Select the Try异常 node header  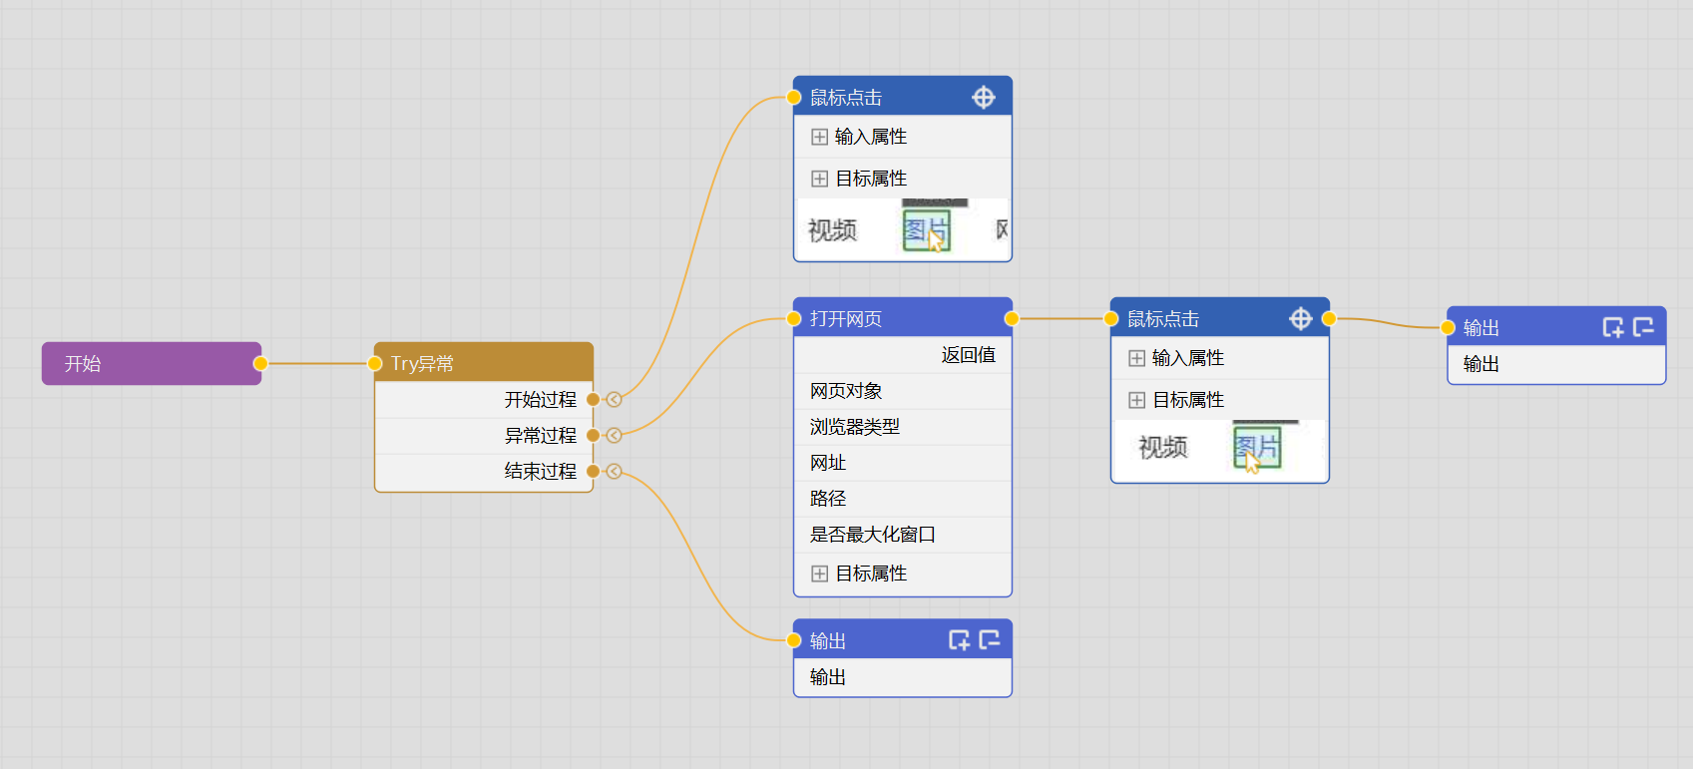(x=484, y=363)
